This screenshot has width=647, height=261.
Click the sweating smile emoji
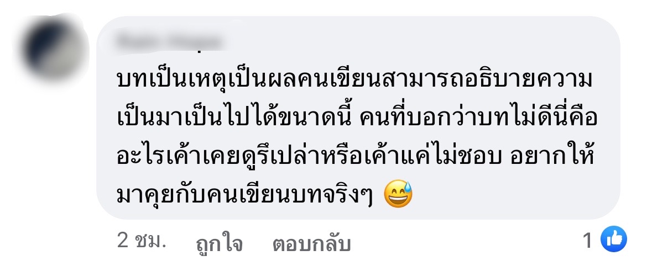point(398,194)
